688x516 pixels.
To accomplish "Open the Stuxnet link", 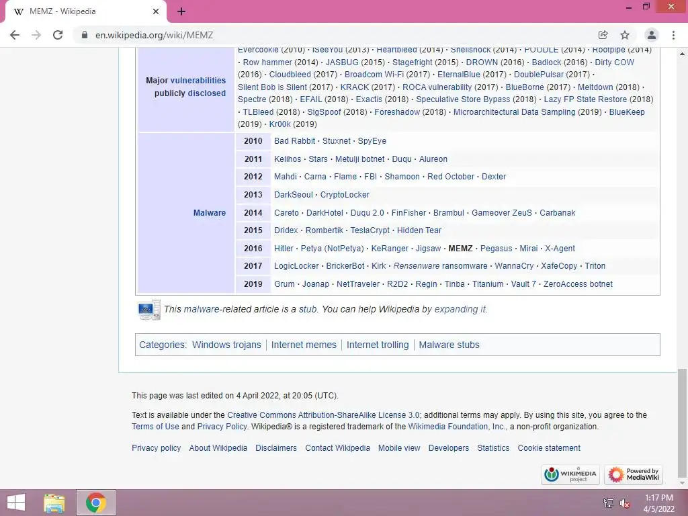I will pyautogui.click(x=336, y=141).
